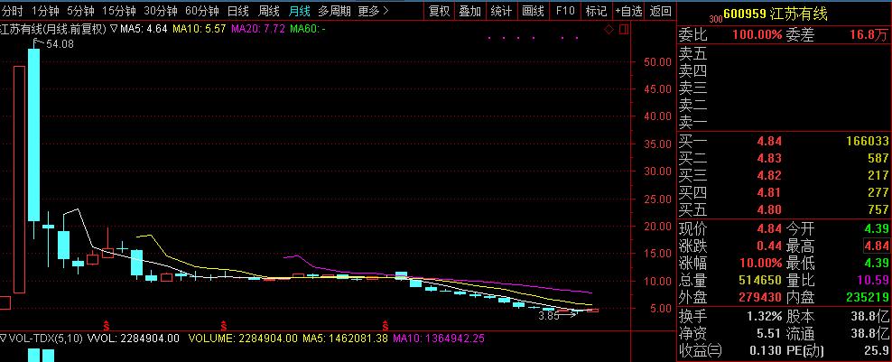Open the F10 company info
892x362 pixels.
565,11
